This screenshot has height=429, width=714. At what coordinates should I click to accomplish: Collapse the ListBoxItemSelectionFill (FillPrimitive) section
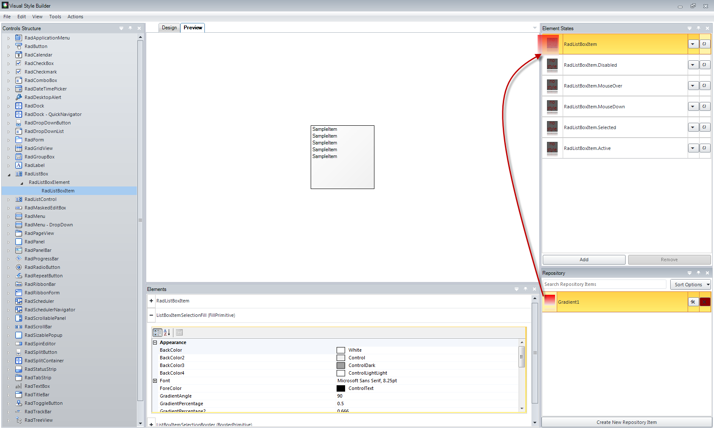pyautogui.click(x=151, y=315)
